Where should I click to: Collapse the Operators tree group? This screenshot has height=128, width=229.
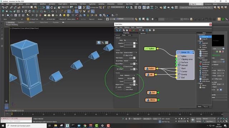click(x=198, y=58)
